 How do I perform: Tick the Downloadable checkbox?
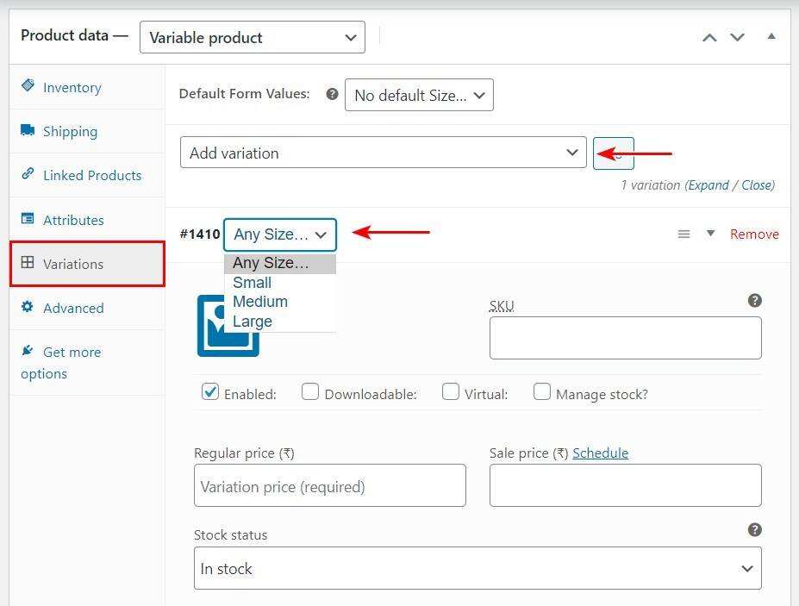pos(310,392)
